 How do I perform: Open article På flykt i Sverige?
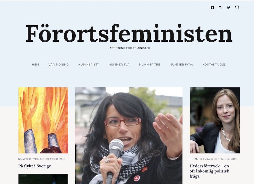click(x=35, y=166)
